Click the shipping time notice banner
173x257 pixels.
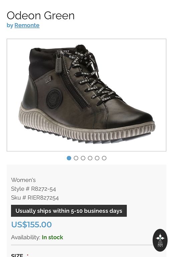click(69, 211)
